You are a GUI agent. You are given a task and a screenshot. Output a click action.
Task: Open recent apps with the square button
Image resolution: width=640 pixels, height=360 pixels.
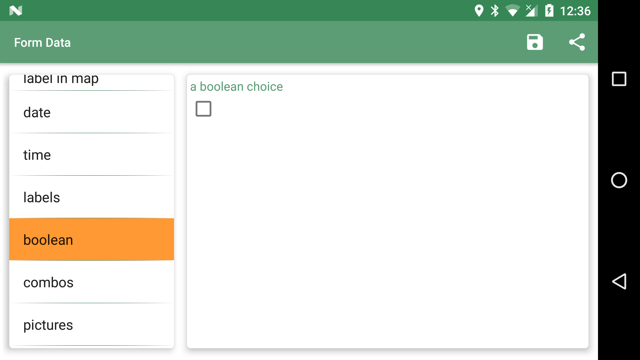pos(619,79)
